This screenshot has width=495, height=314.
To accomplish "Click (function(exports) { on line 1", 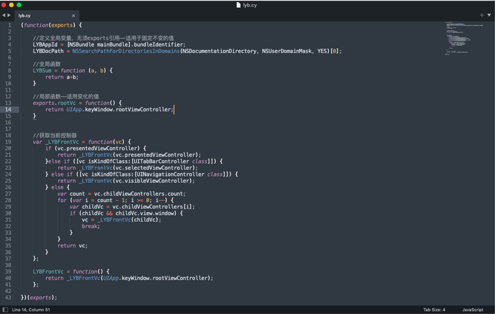I will (x=51, y=25).
